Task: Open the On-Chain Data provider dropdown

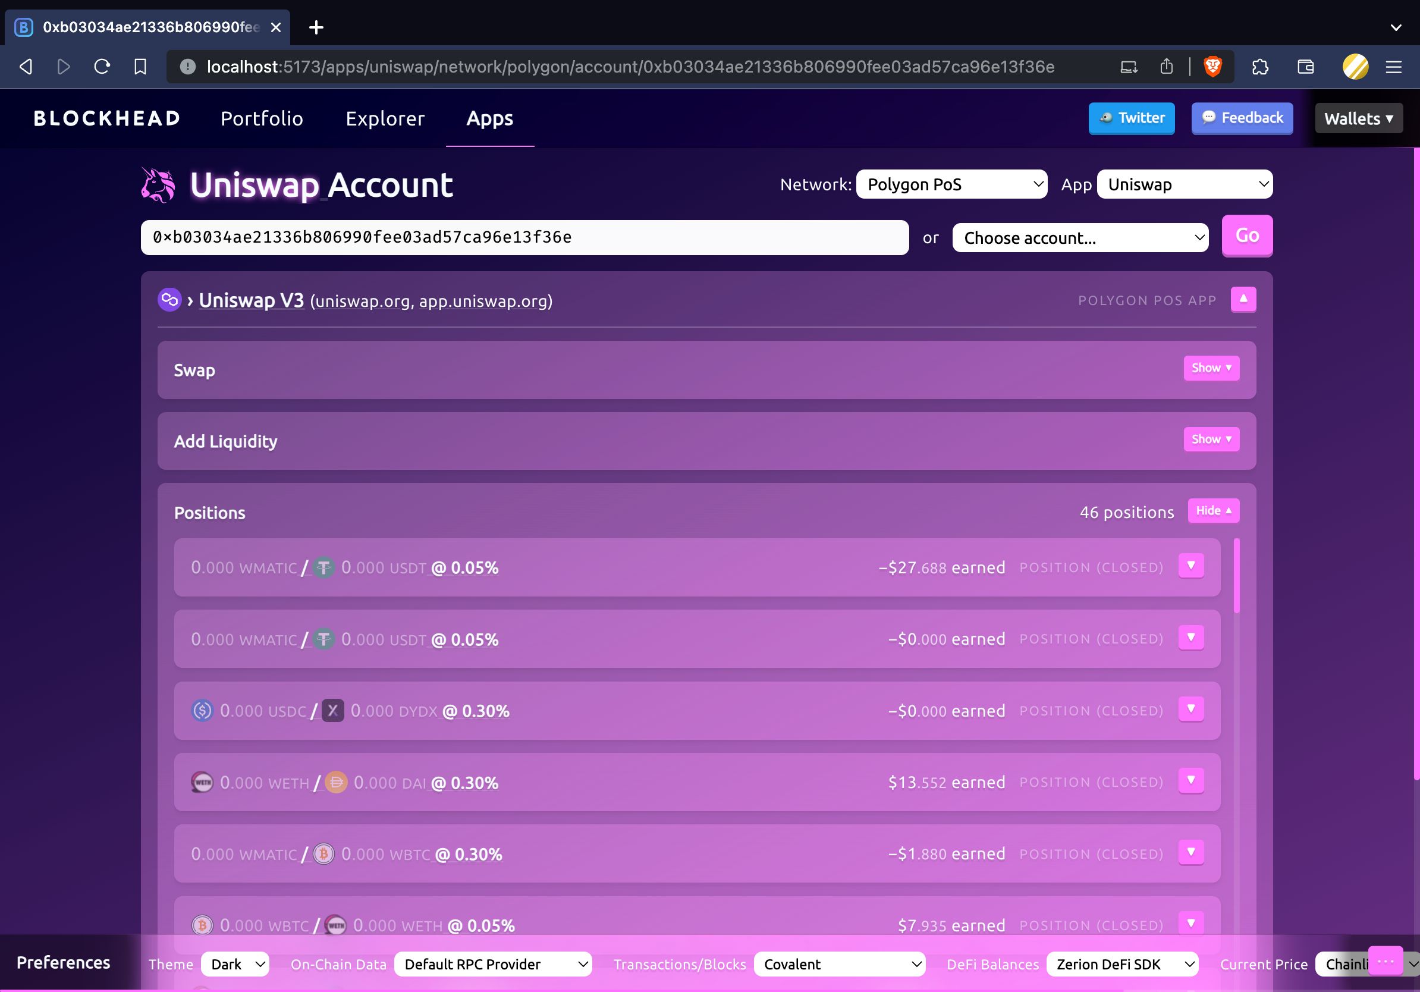Action: 493,964
